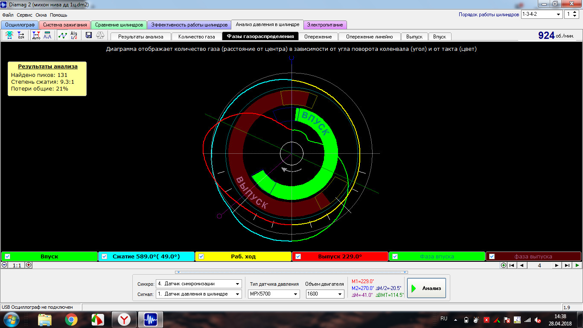This screenshot has height=328, width=583.
Task: Uncheck the Сжатие 589.0° checkbox
Action: pyautogui.click(x=104, y=257)
